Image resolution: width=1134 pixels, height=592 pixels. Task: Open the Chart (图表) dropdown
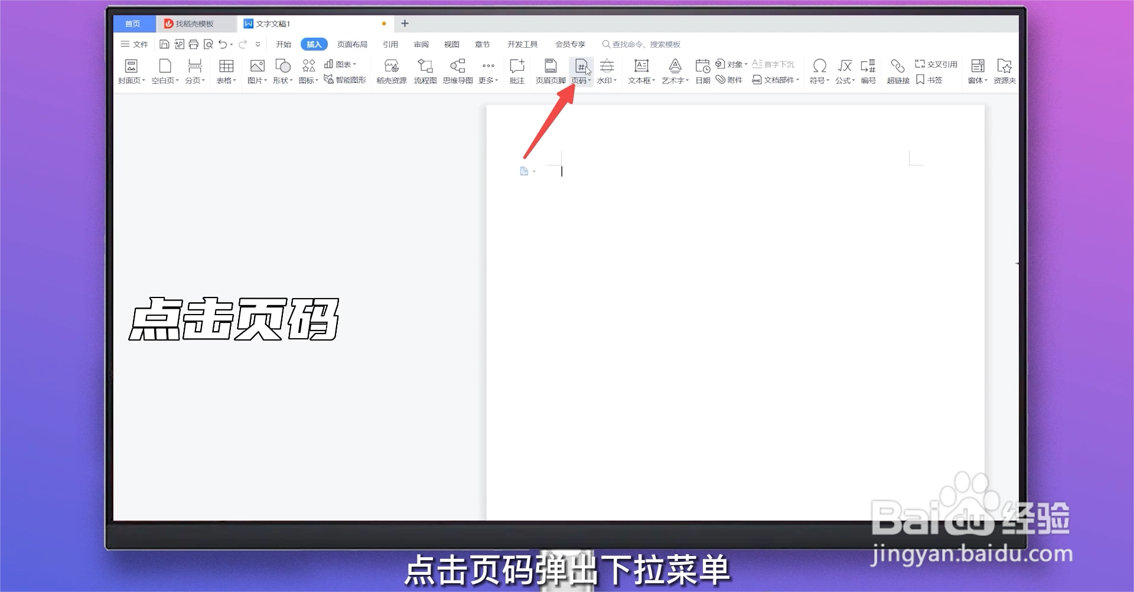(x=340, y=64)
